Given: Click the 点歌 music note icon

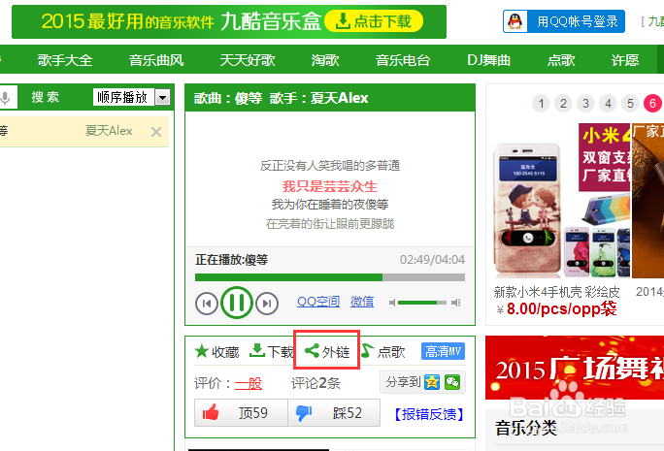Looking at the screenshot, I should [367, 351].
